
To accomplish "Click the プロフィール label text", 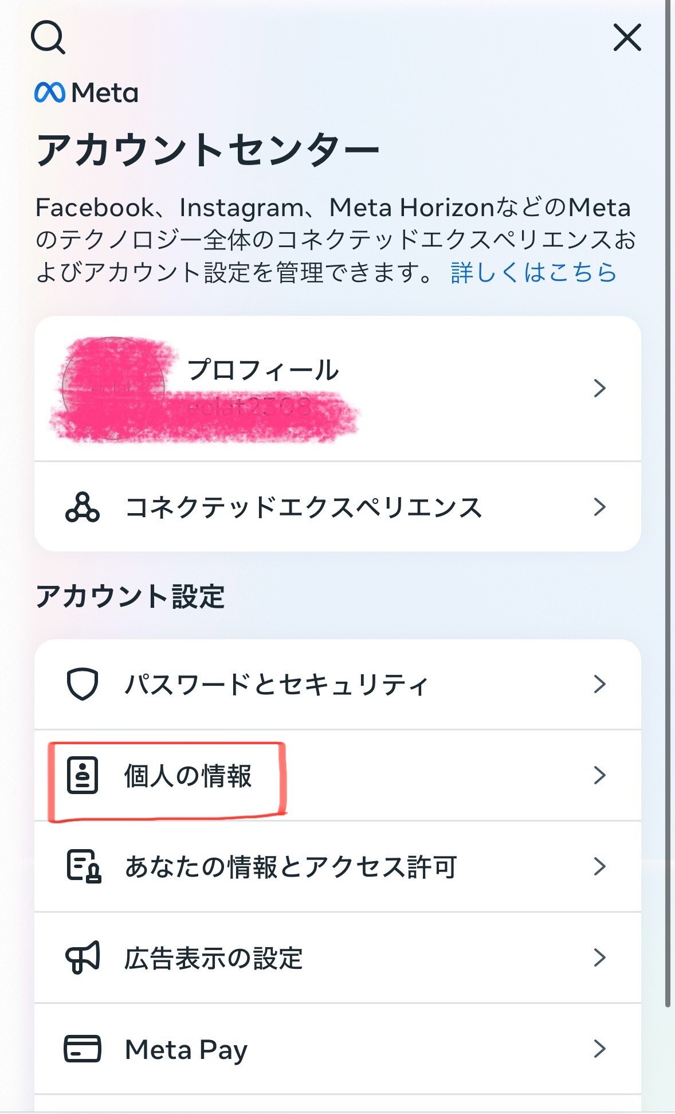I will tap(263, 370).
